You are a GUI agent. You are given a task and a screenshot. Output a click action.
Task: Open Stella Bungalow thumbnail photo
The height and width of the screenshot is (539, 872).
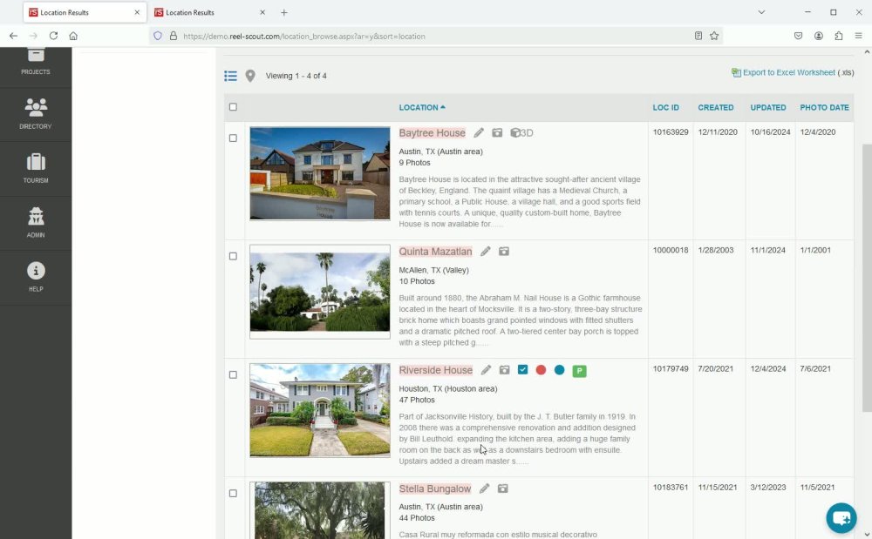pyautogui.click(x=320, y=510)
